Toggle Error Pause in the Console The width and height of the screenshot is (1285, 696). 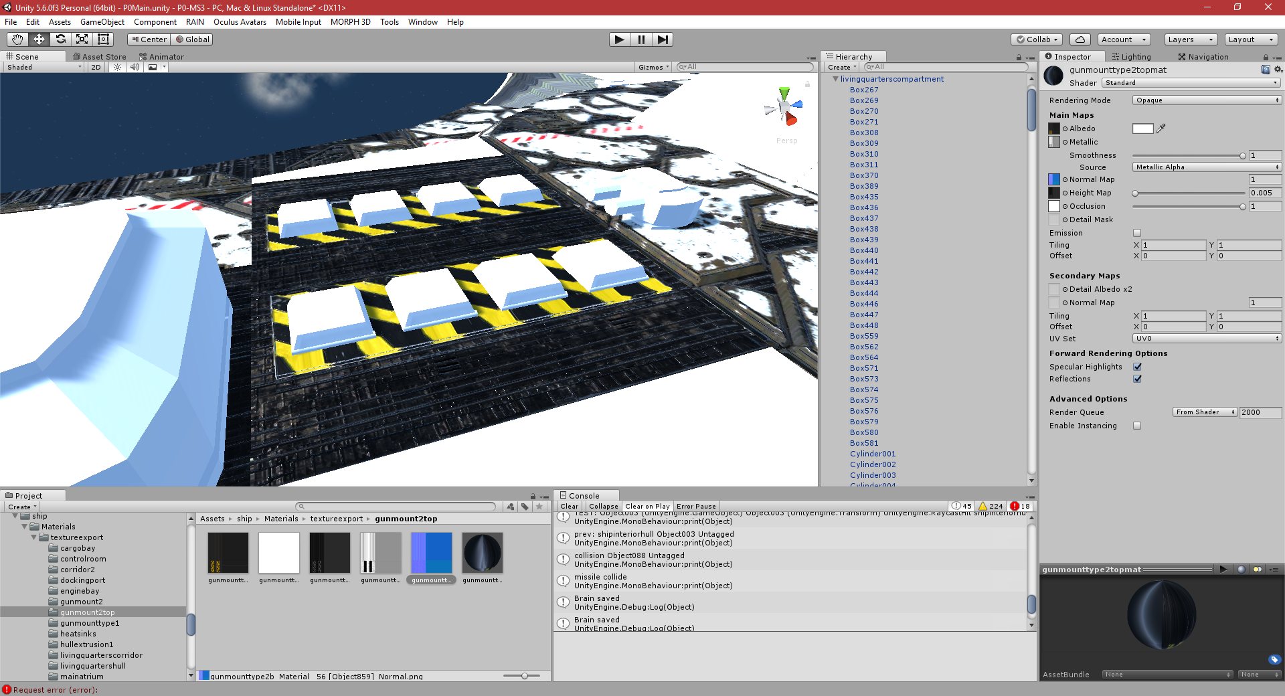tap(696, 506)
